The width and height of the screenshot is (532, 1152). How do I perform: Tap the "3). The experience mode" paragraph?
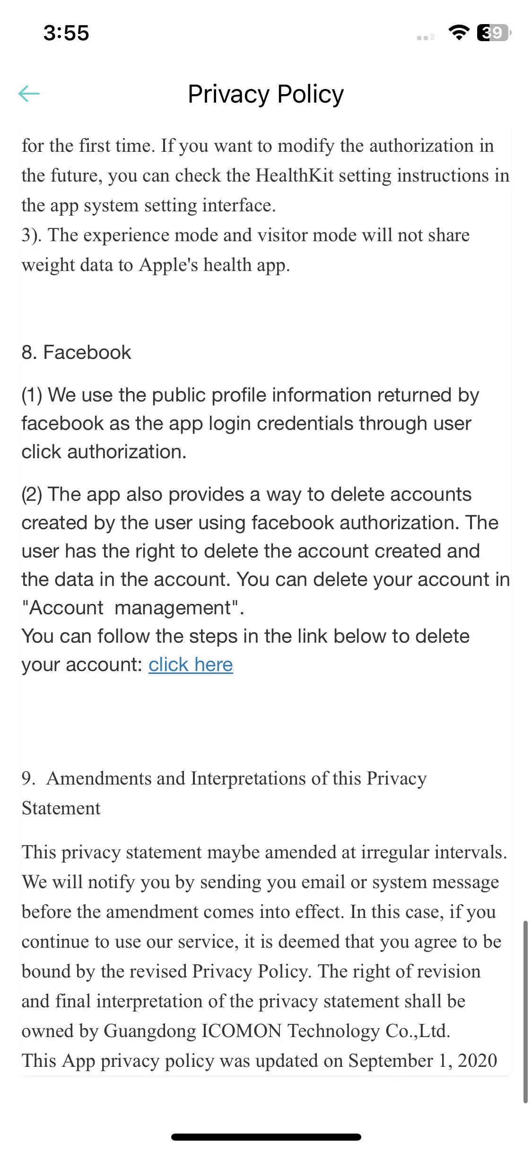(x=246, y=250)
